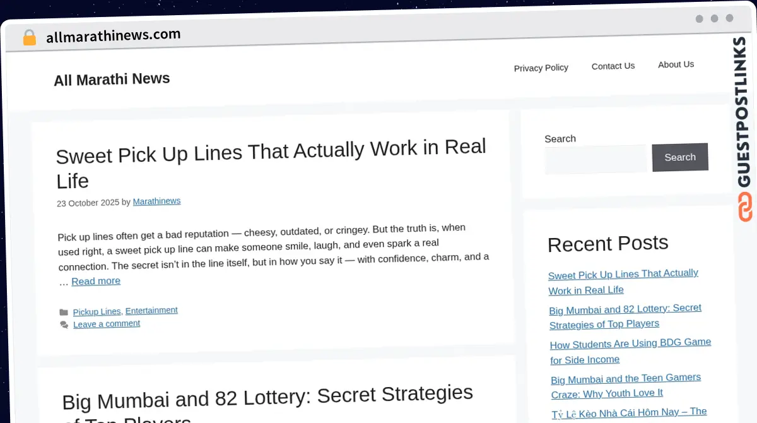Click the comments bubble icon under the first post
The image size is (757, 423).
pyautogui.click(x=64, y=325)
